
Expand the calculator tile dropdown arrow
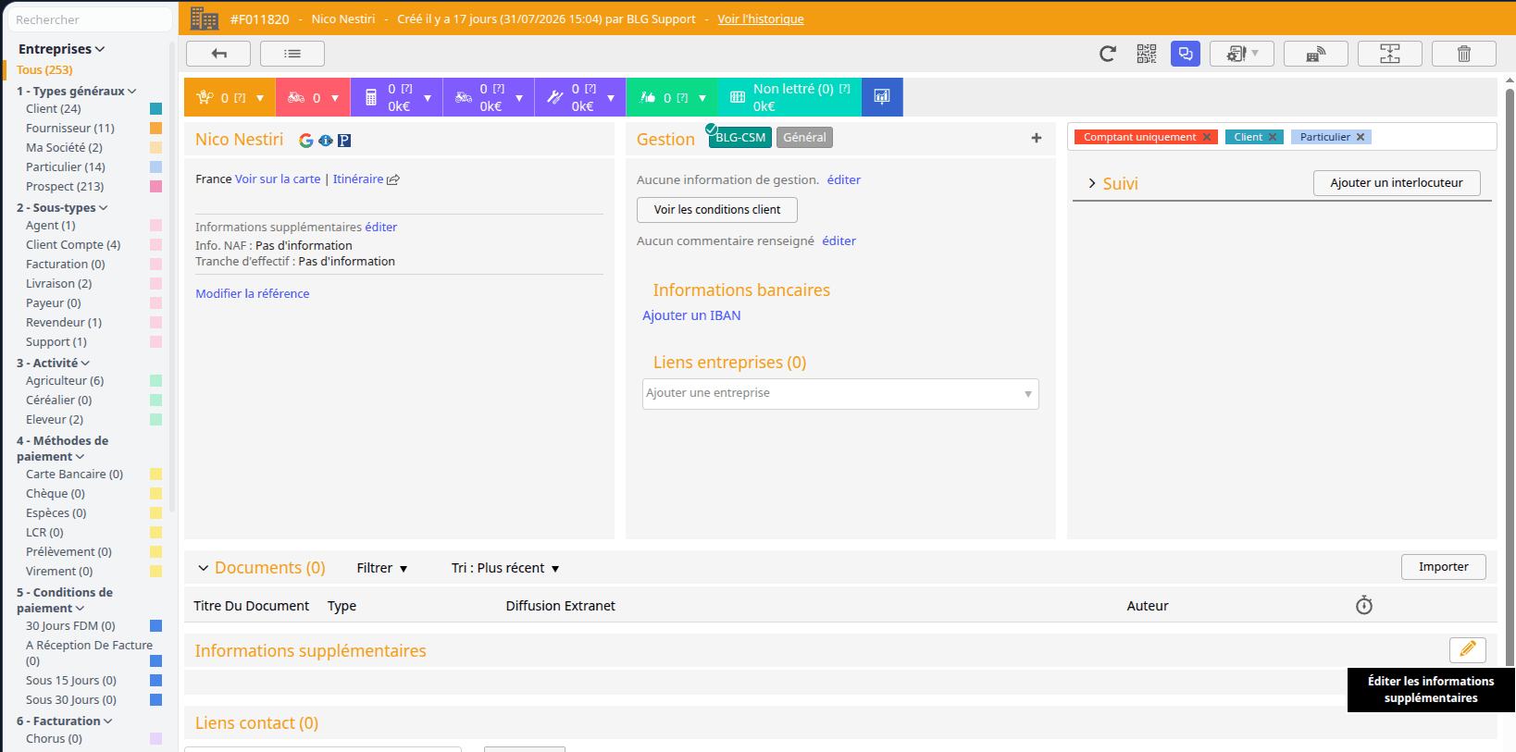tap(428, 98)
